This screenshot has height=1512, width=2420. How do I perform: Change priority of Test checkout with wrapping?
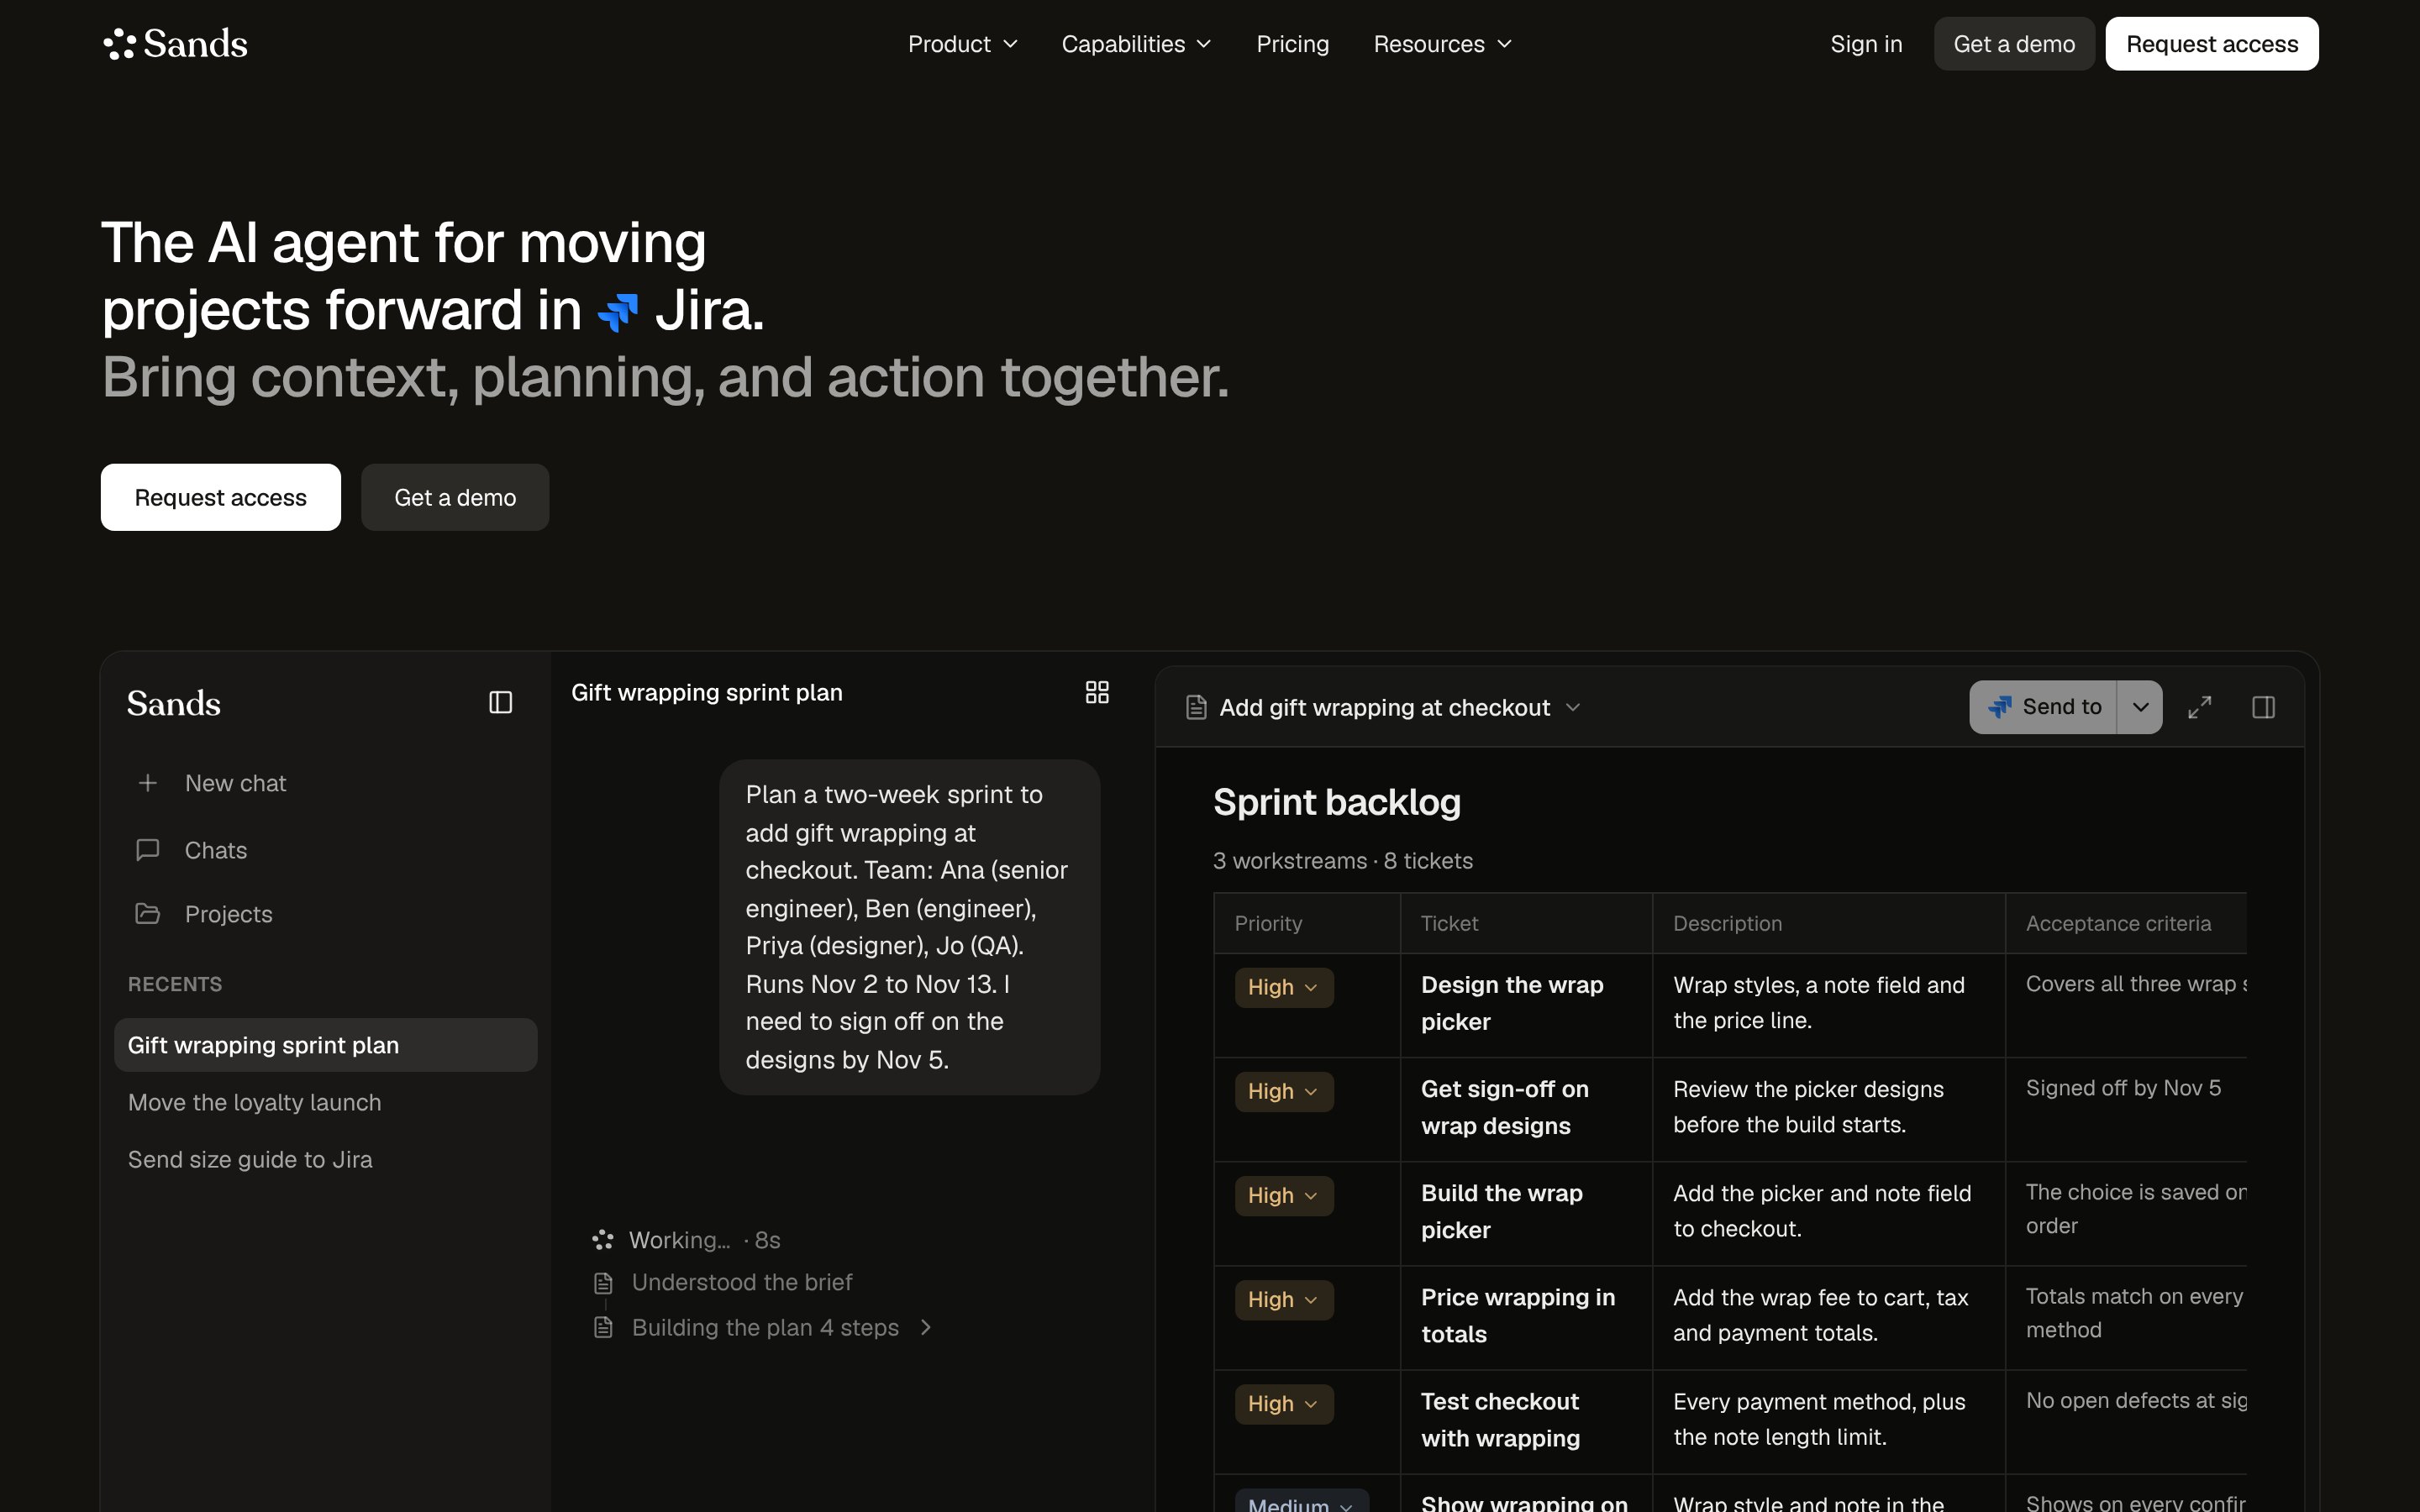(x=1284, y=1403)
